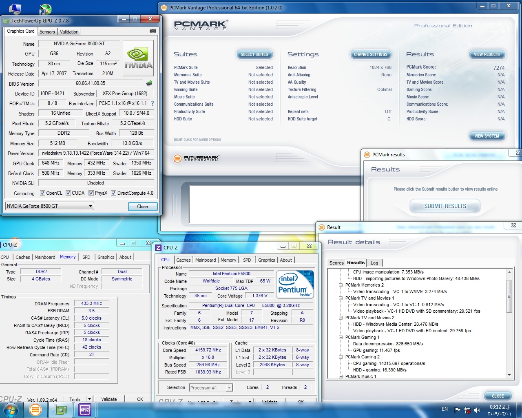Switch to the Log tab in Result details
The image size is (522, 418).
coord(374,263)
